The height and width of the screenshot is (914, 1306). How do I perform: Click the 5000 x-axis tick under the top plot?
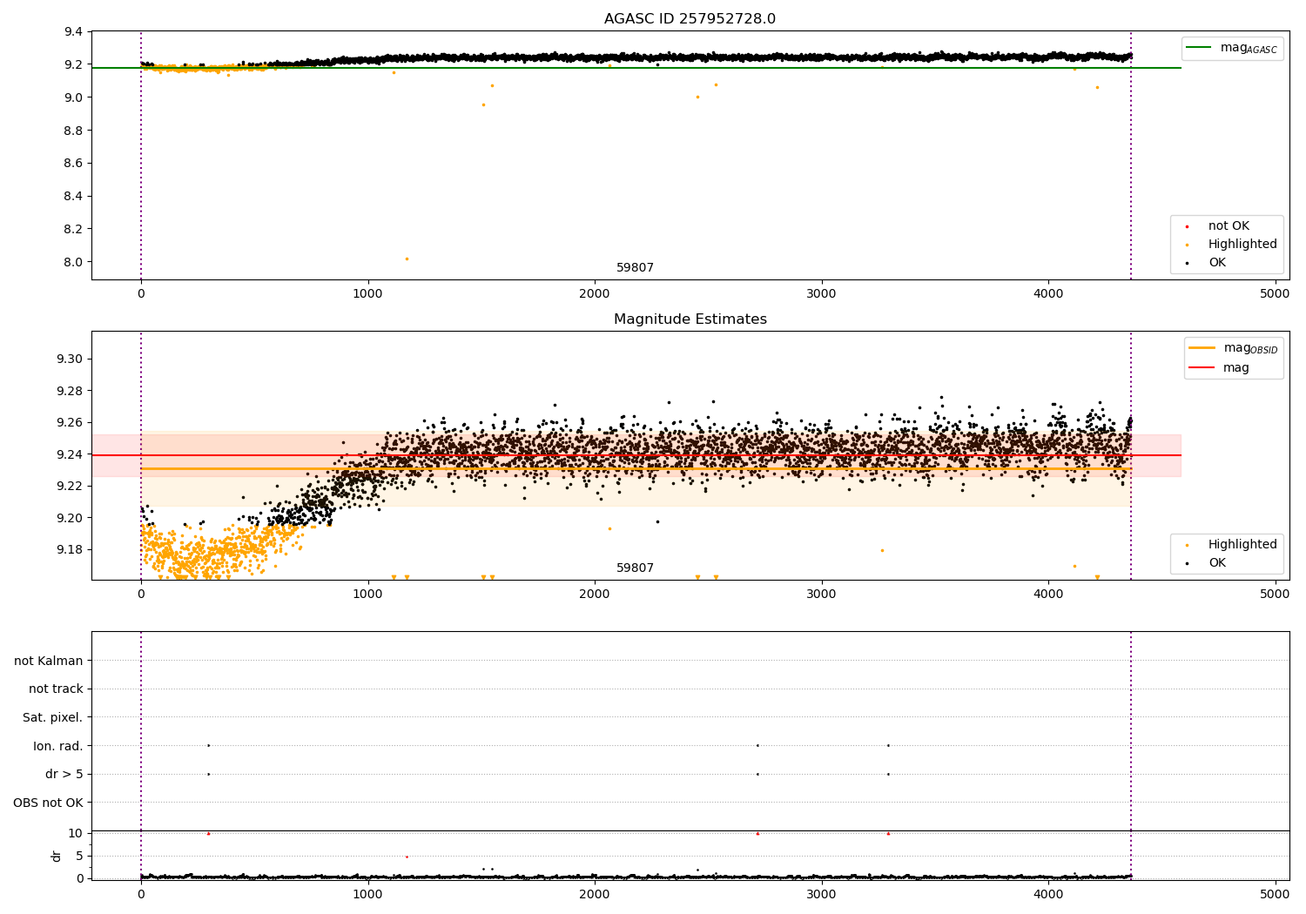click(x=1275, y=293)
